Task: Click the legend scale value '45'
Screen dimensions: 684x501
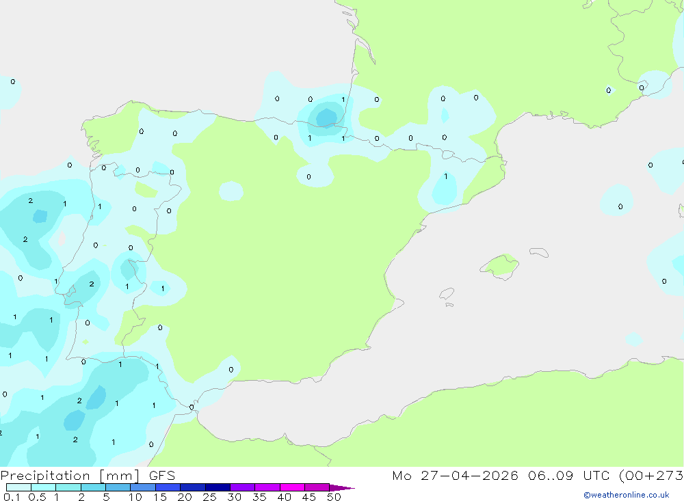Action: coord(309,497)
